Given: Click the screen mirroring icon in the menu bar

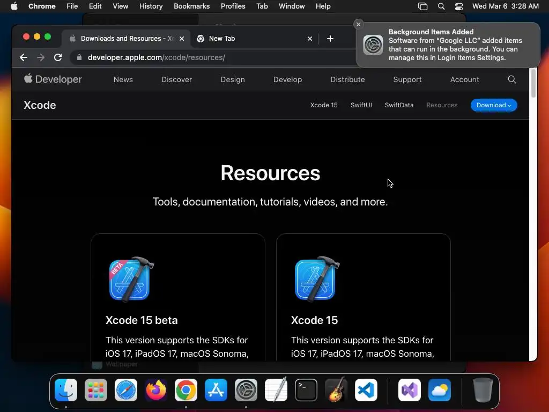Looking at the screenshot, I should pyautogui.click(x=422, y=6).
